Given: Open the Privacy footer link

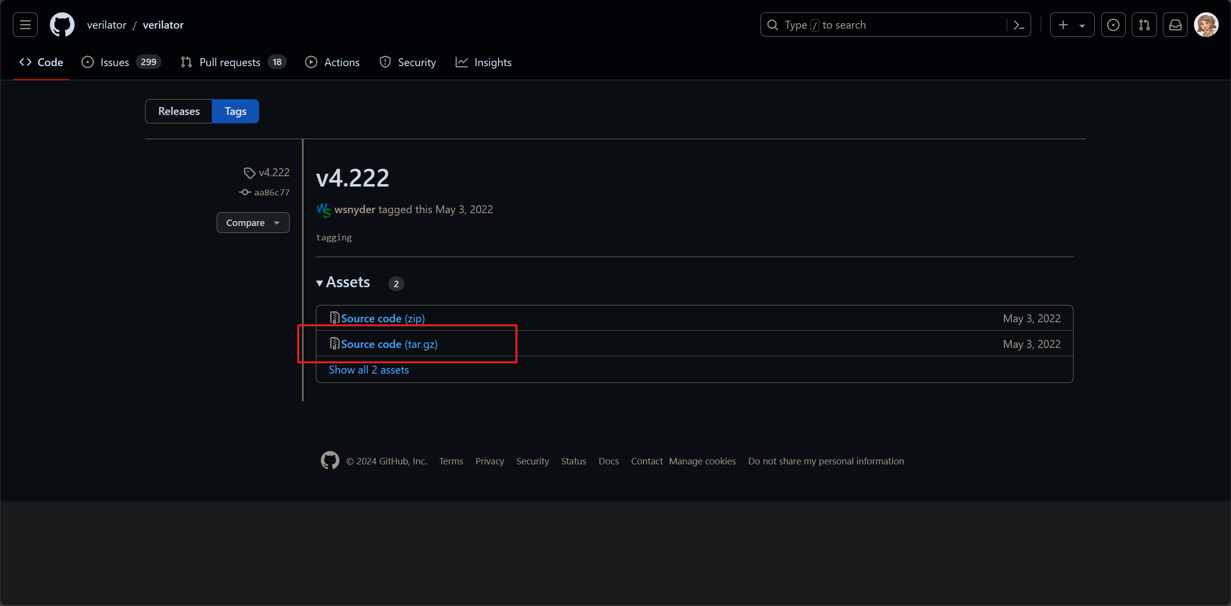Looking at the screenshot, I should pyautogui.click(x=490, y=461).
